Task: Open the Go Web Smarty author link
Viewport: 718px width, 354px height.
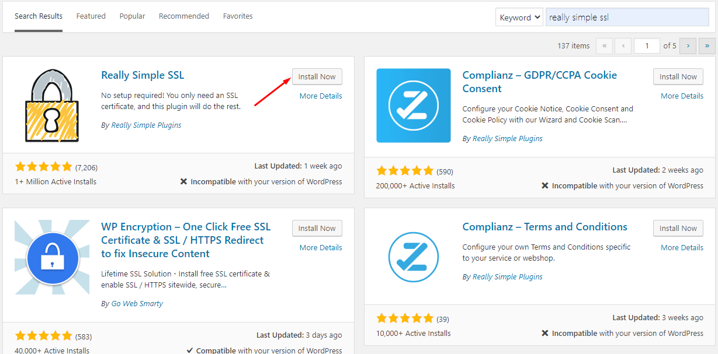Action: (137, 303)
